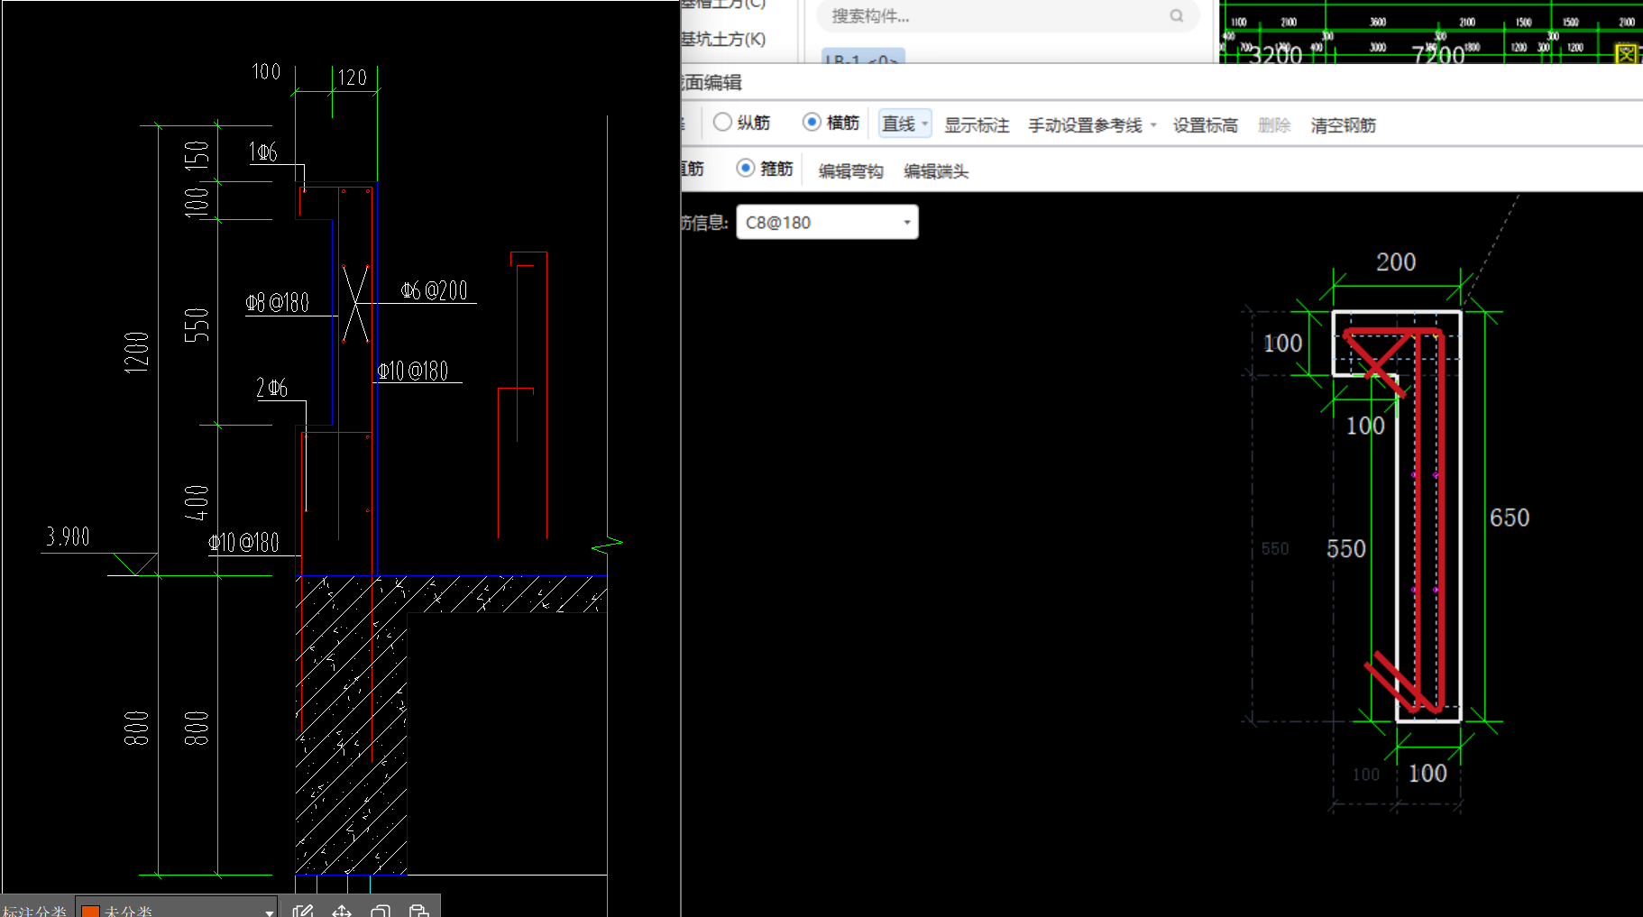Click the edit annotation pencil icon

pyautogui.click(x=303, y=911)
